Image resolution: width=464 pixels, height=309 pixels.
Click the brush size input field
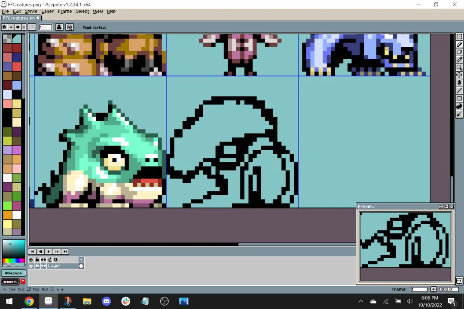click(x=46, y=27)
